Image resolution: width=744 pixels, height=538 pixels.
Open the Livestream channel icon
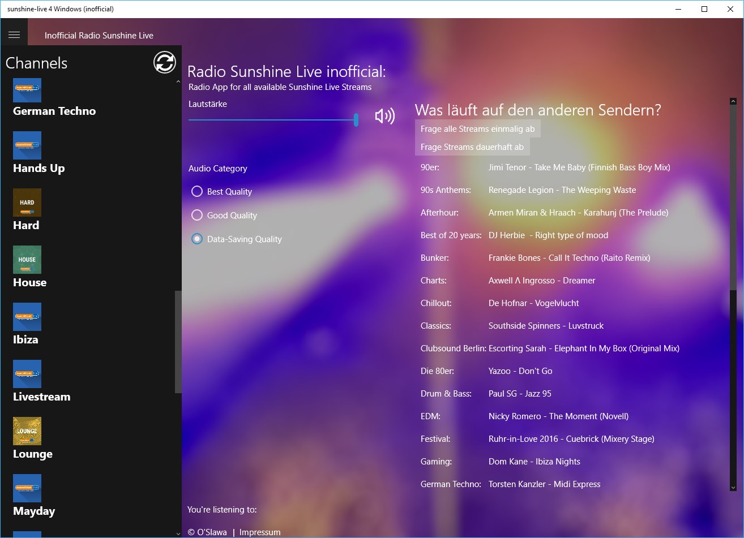[x=27, y=374]
